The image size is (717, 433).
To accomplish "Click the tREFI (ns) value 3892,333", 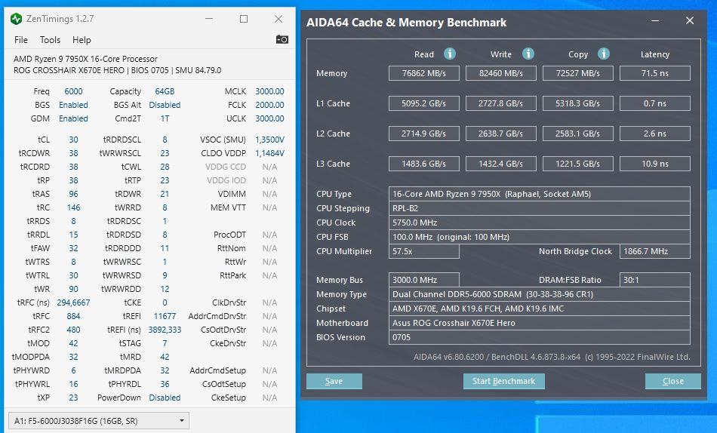I will pyautogui.click(x=165, y=330).
